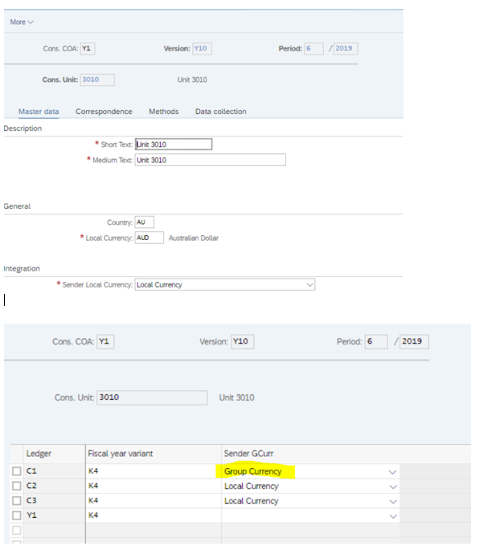Click Local Currency value in row C2

[252, 487]
